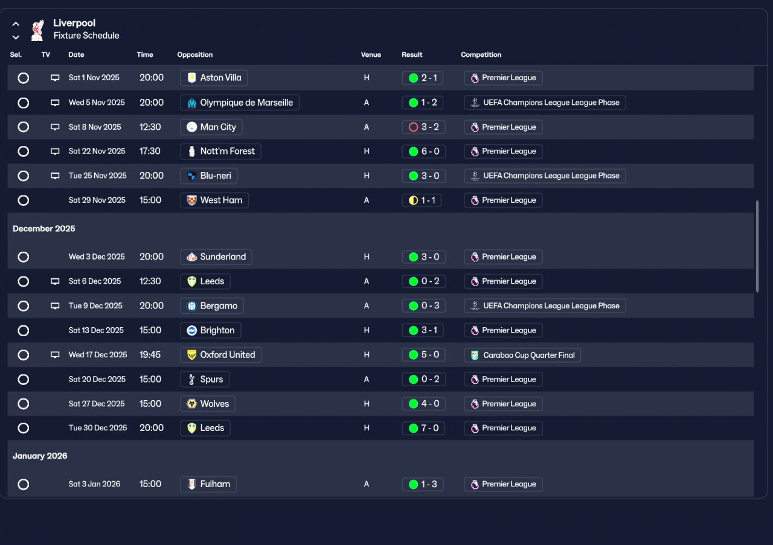
Task: Select the Tue 30 Dec Leeds fixture radio button
Action: [23, 428]
